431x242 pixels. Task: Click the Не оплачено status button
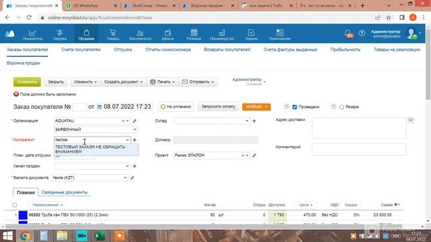(176, 107)
